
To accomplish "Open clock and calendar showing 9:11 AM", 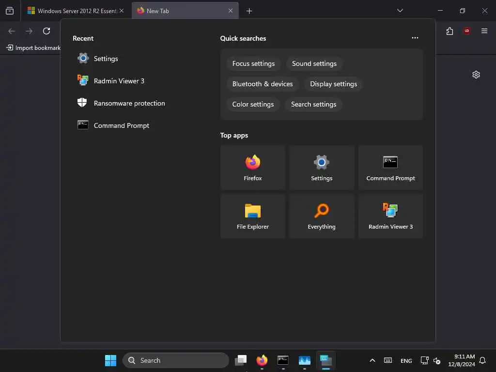I will tap(461, 360).
